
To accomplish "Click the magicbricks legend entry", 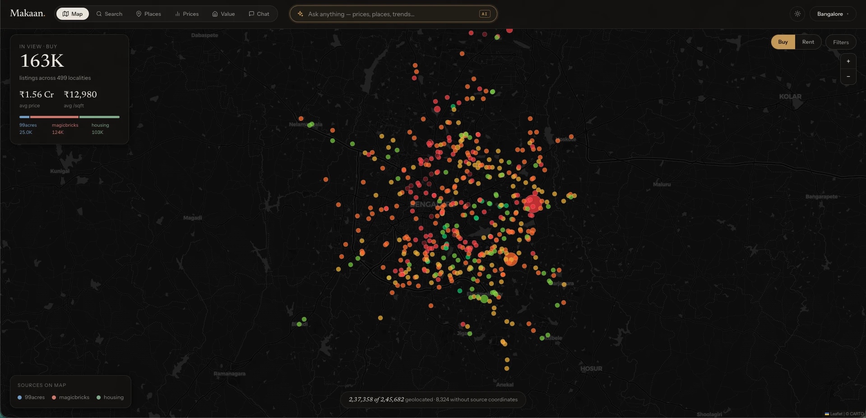I will pos(70,397).
